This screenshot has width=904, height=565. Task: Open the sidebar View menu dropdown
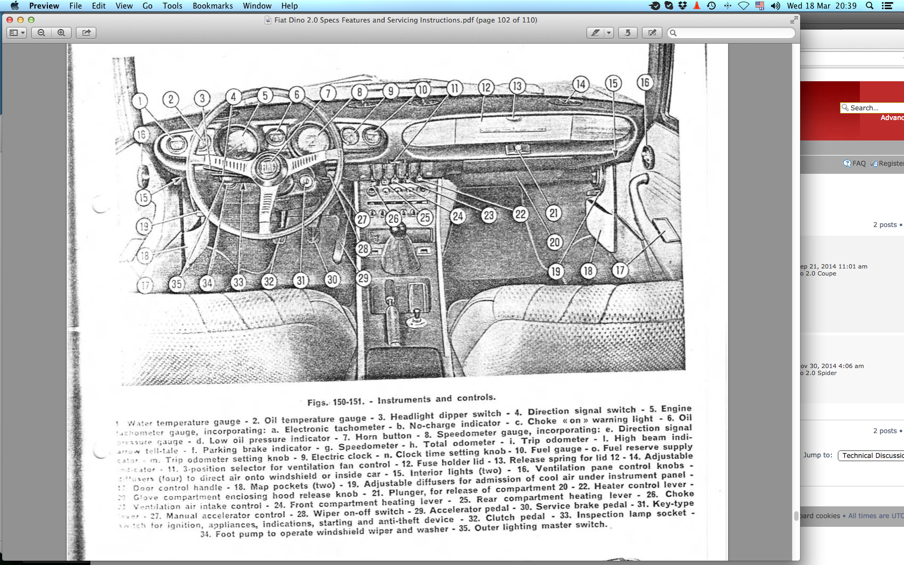[17, 33]
